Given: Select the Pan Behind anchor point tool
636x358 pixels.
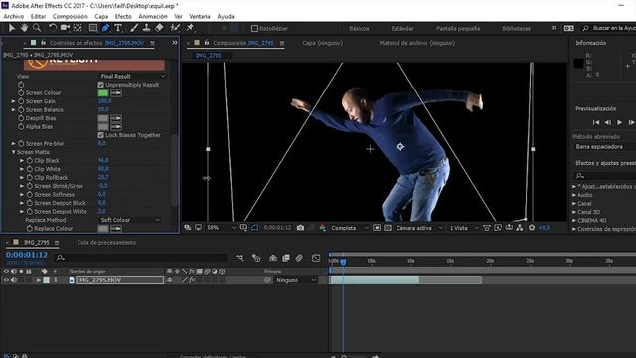Looking at the screenshot, I should [78, 28].
